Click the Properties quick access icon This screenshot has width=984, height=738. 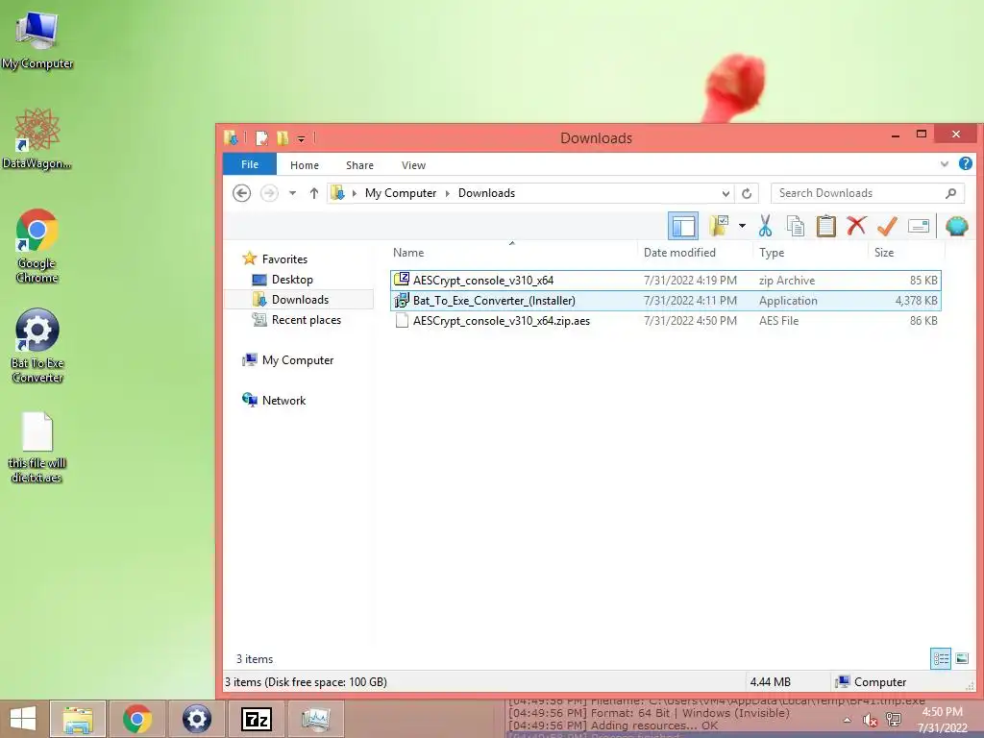(261, 137)
